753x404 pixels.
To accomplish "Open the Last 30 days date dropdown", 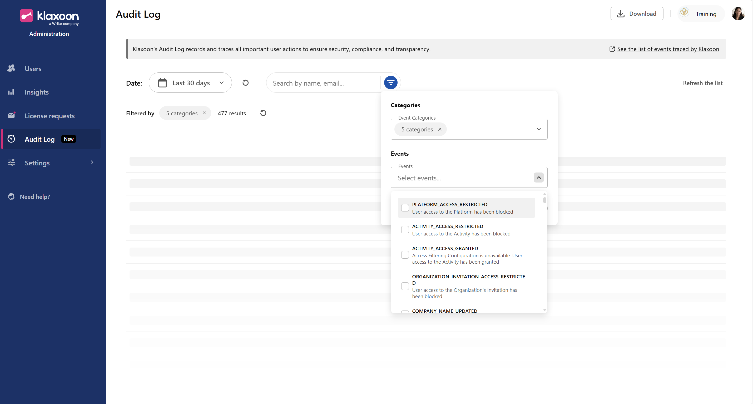I will point(190,83).
